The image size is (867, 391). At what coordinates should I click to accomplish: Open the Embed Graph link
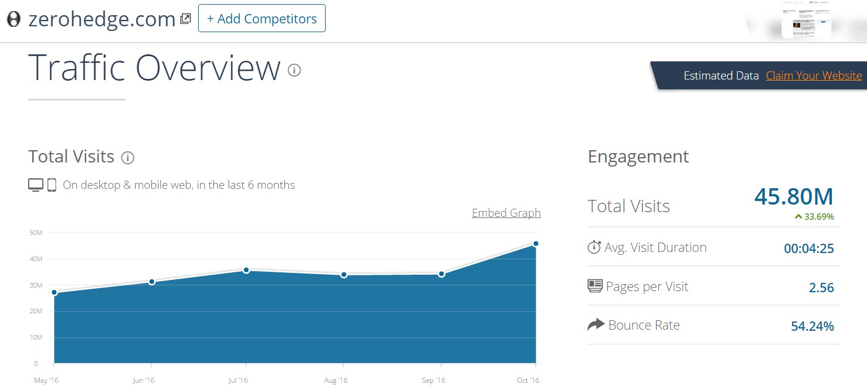coord(506,213)
